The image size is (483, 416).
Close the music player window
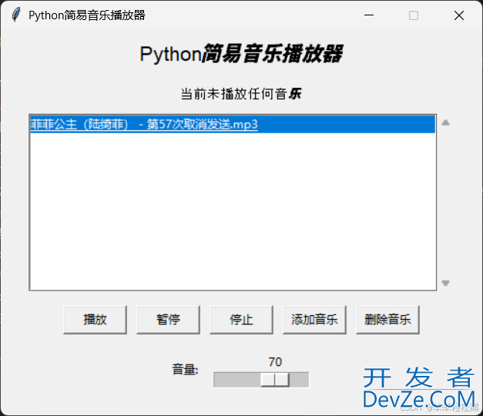(x=459, y=15)
